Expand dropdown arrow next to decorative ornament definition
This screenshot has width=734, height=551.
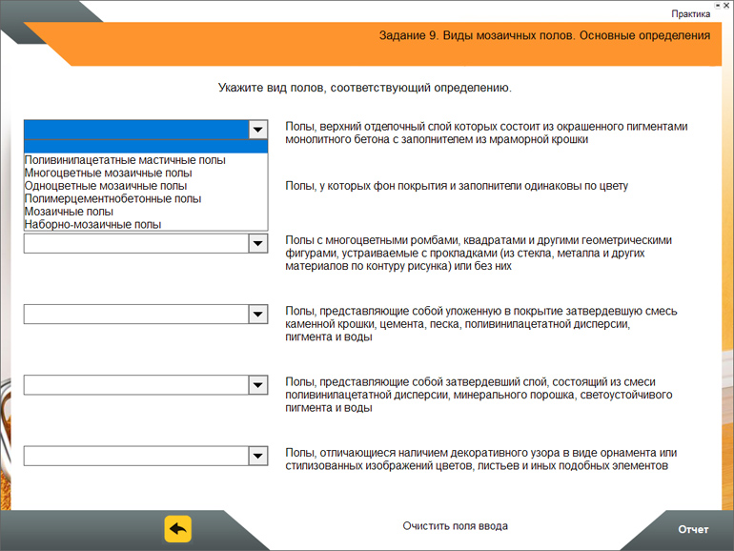coord(257,456)
